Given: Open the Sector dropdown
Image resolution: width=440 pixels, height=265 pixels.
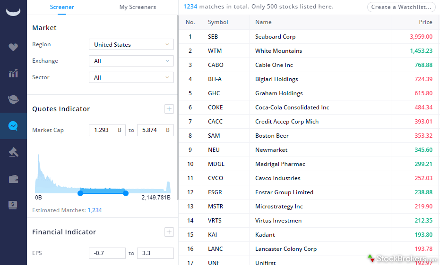Looking at the screenshot, I should coord(131,77).
